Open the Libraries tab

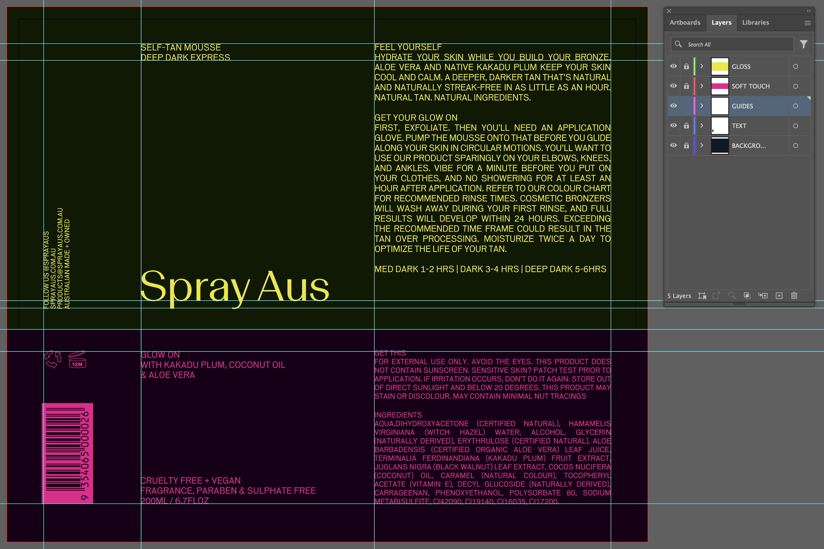click(x=755, y=23)
